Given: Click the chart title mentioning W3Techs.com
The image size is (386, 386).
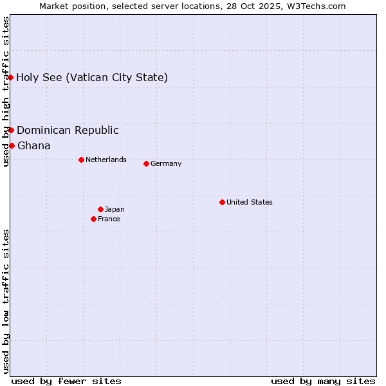Looking at the screenshot, I should coord(192,6).
